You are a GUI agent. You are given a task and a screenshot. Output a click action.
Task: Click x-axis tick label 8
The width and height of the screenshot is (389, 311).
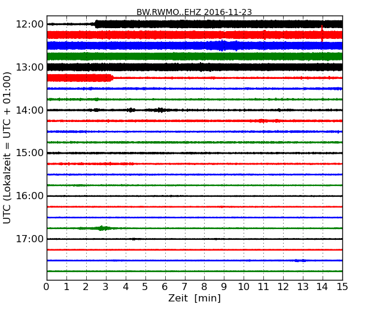(204, 286)
